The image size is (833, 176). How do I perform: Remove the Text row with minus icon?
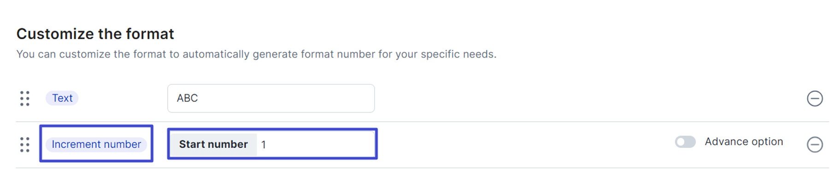[815, 98]
